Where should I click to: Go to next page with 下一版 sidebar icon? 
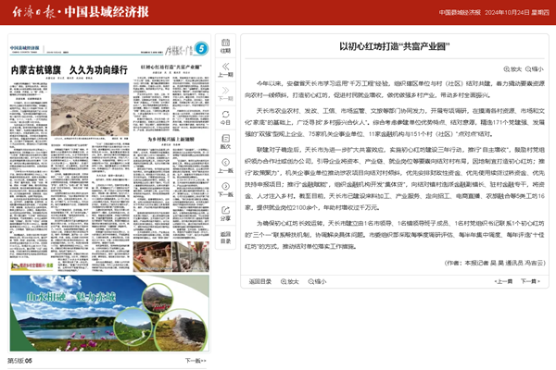click(226, 191)
